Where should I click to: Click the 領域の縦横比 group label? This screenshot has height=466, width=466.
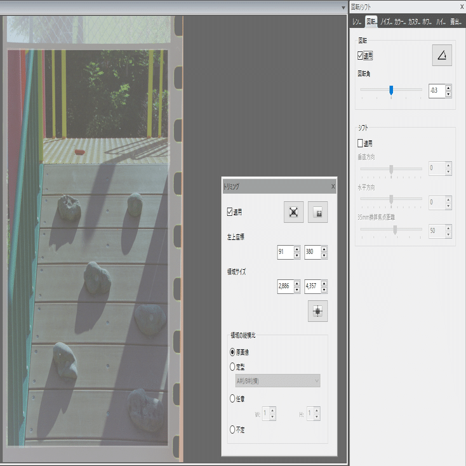click(243, 335)
